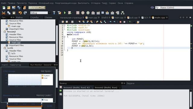Viewport: 193px width, 109px height.
Task: Open the Файл menu
Action: click(4, 3)
